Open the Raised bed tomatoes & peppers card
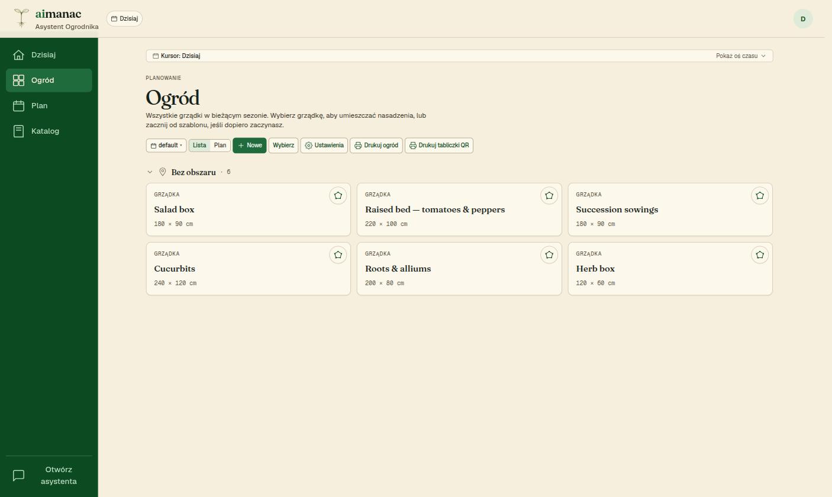Screen dimensions: 832x497 (x=459, y=209)
